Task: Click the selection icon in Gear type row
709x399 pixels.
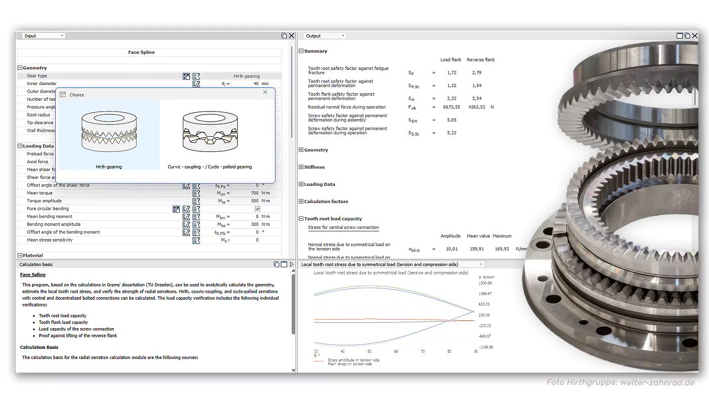Action: pyautogui.click(x=186, y=76)
